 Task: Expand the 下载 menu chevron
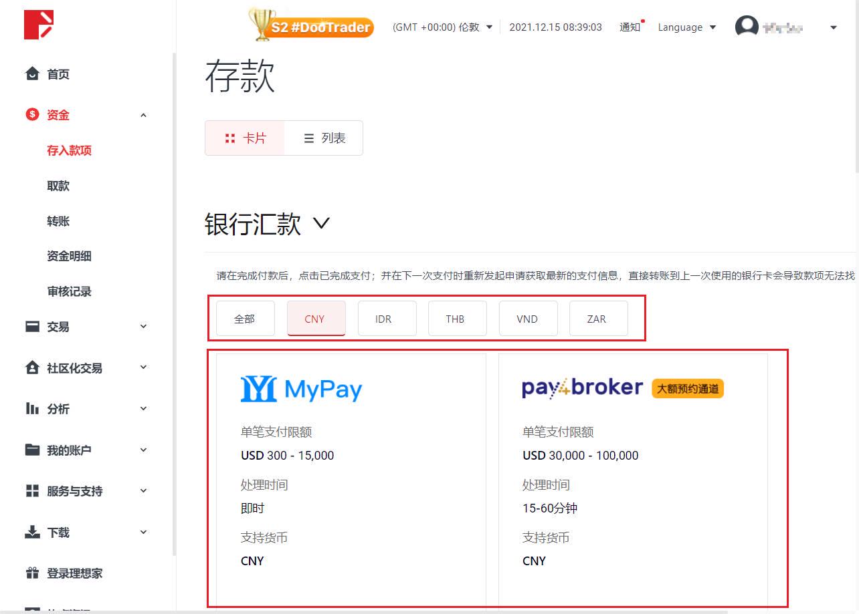[x=143, y=532]
